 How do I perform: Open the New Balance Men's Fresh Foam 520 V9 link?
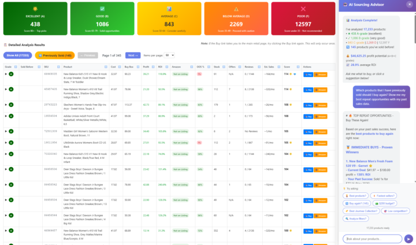click(369, 164)
